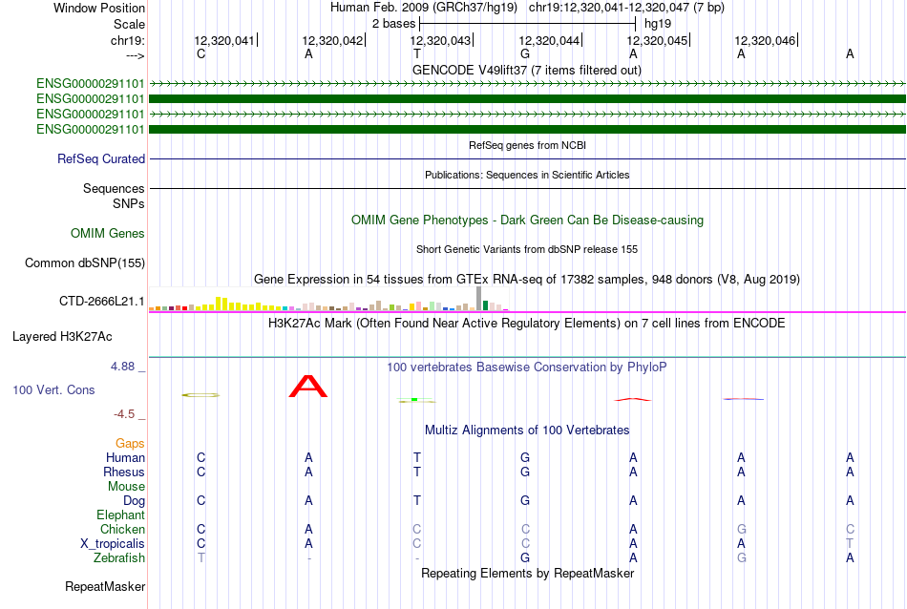Open the 'H3K27Ac Mark' ENCODE track title
Viewport: 907px width, 609px height.
coord(527,324)
